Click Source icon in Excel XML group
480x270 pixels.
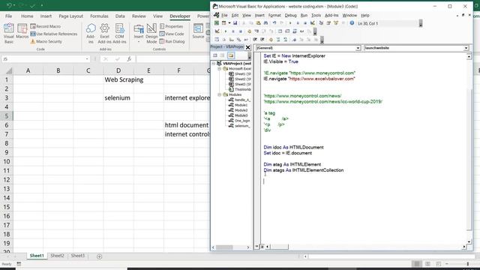point(198,31)
